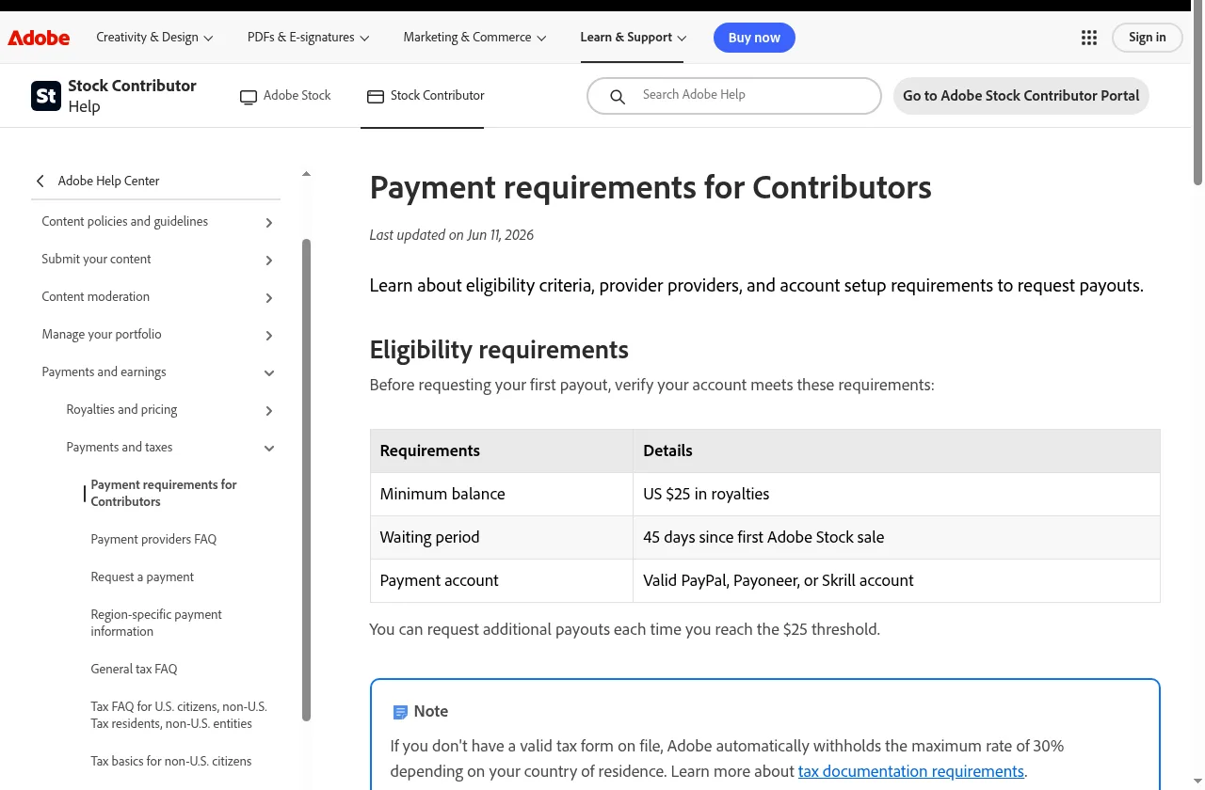Click the 'US $25 in royalties' cell
The image size is (1205, 790).
896,494
